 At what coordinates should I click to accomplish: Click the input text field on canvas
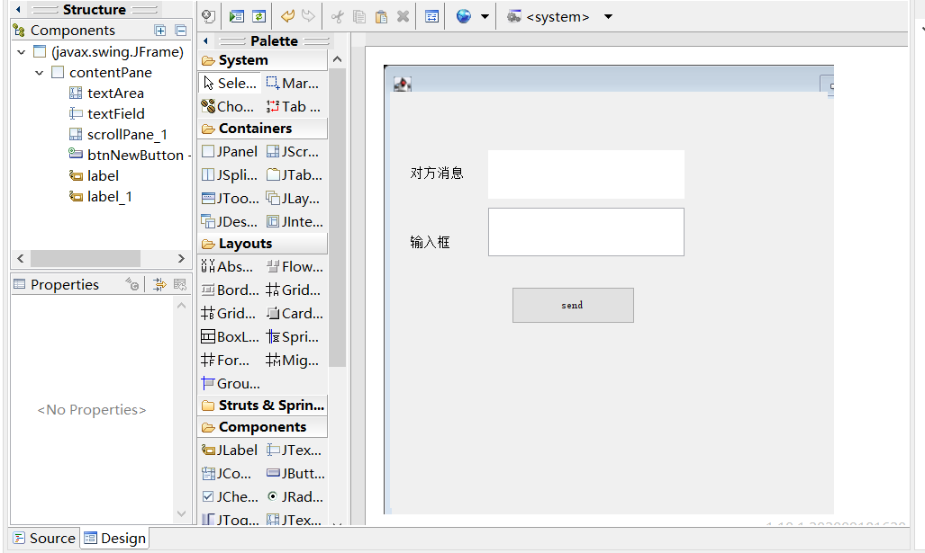click(x=586, y=232)
